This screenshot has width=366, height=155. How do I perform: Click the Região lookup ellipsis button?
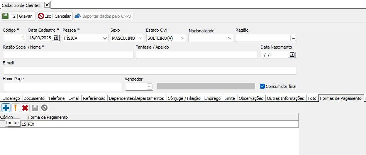click(x=293, y=38)
